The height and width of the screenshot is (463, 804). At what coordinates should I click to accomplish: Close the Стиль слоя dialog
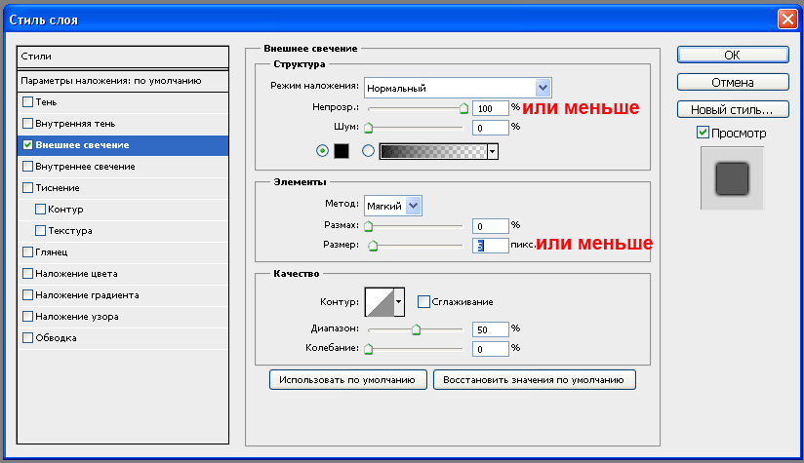[x=787, y=19]
